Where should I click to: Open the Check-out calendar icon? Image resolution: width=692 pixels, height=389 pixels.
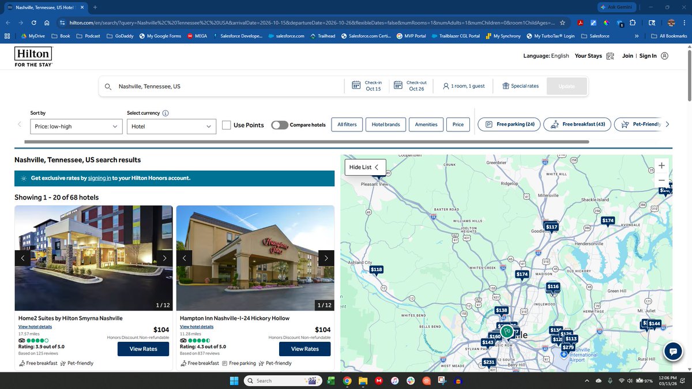click(x=398, y=86)
